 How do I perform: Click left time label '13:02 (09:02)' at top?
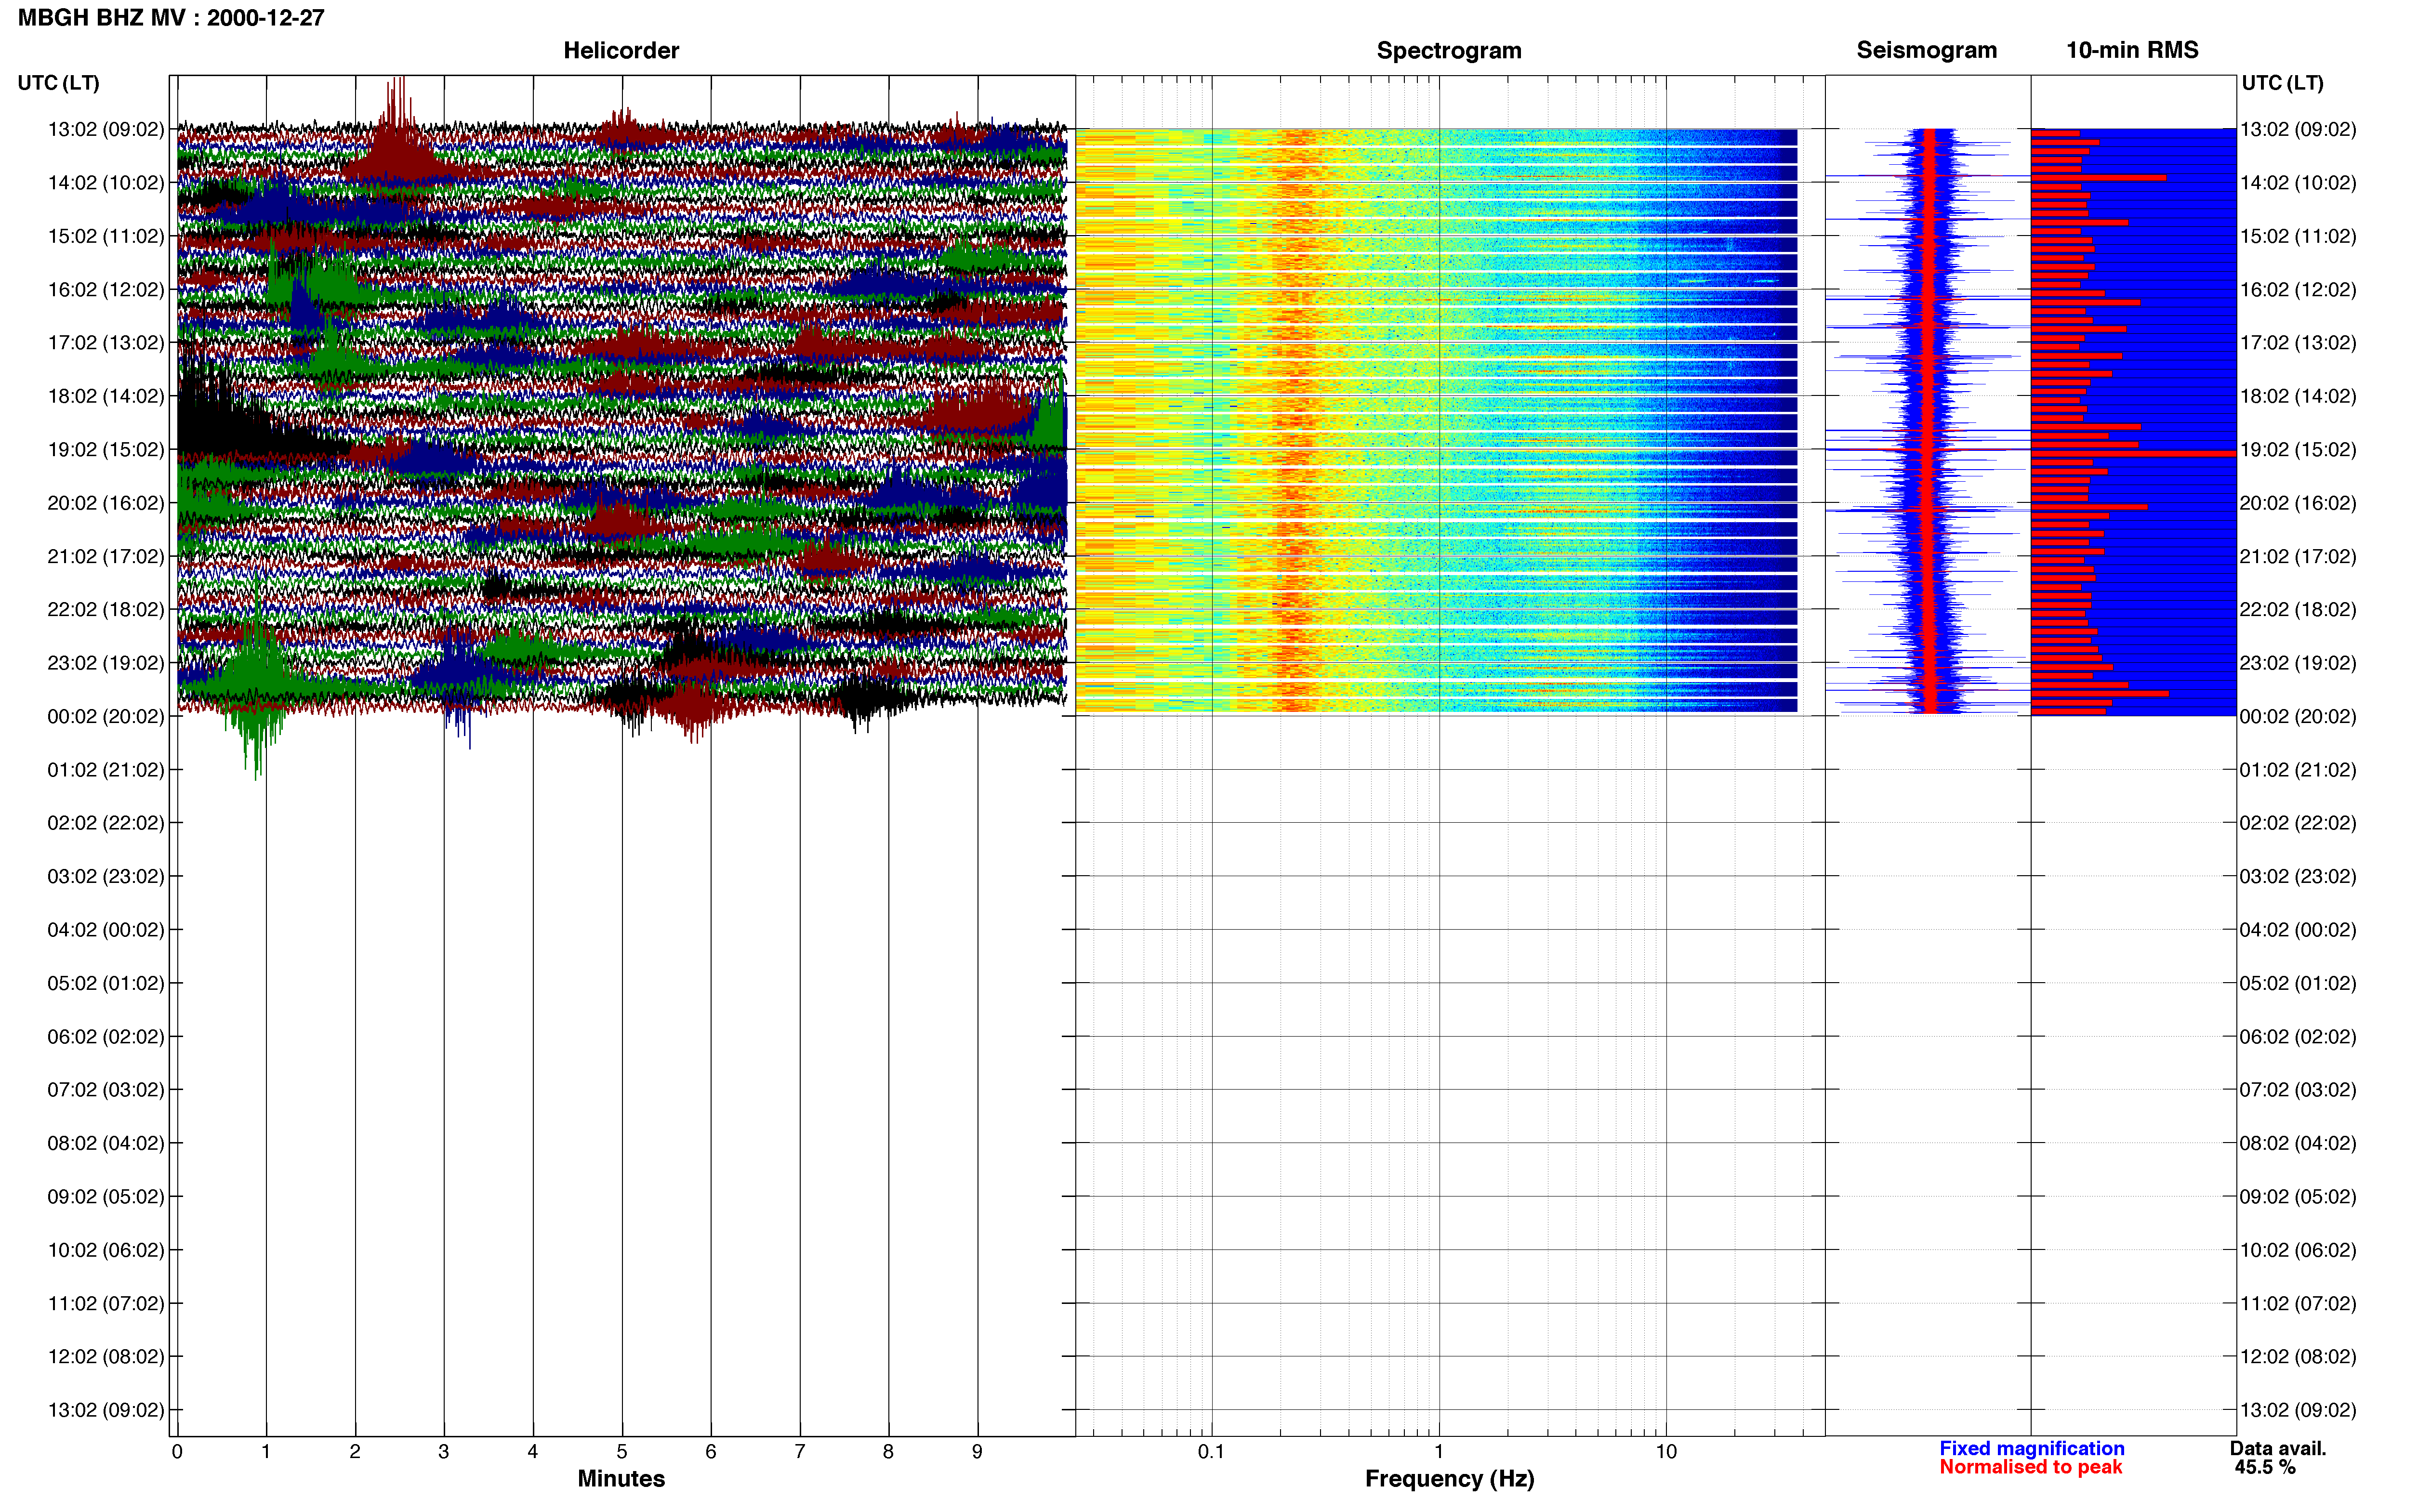[106, 129]
